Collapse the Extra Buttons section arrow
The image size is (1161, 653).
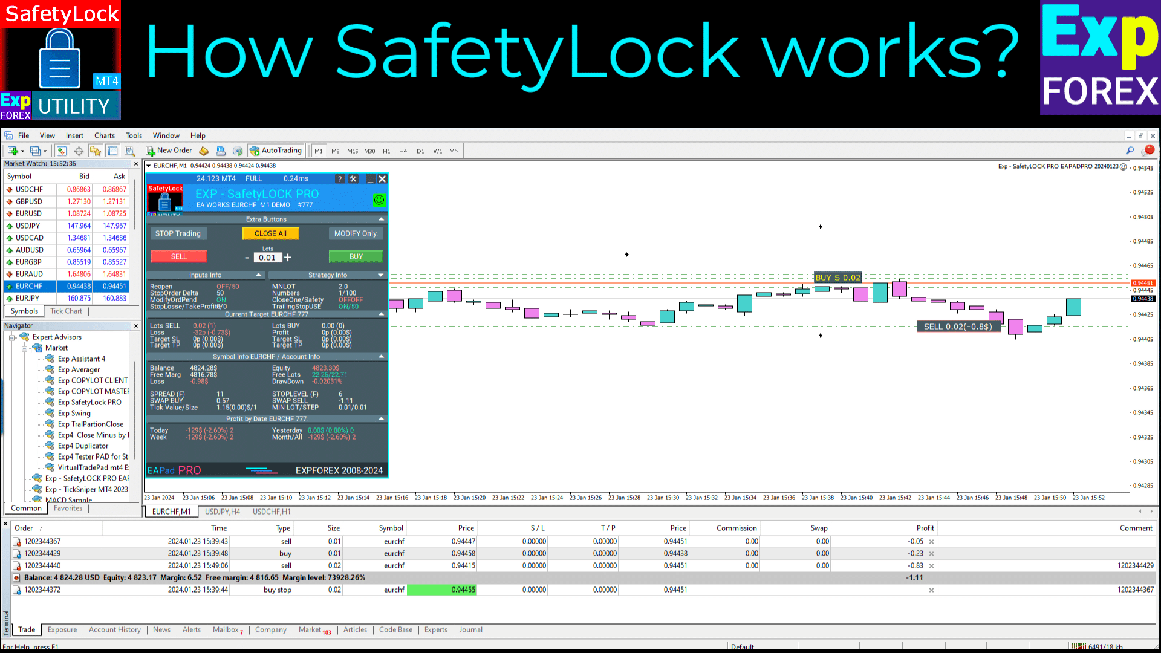381,219
